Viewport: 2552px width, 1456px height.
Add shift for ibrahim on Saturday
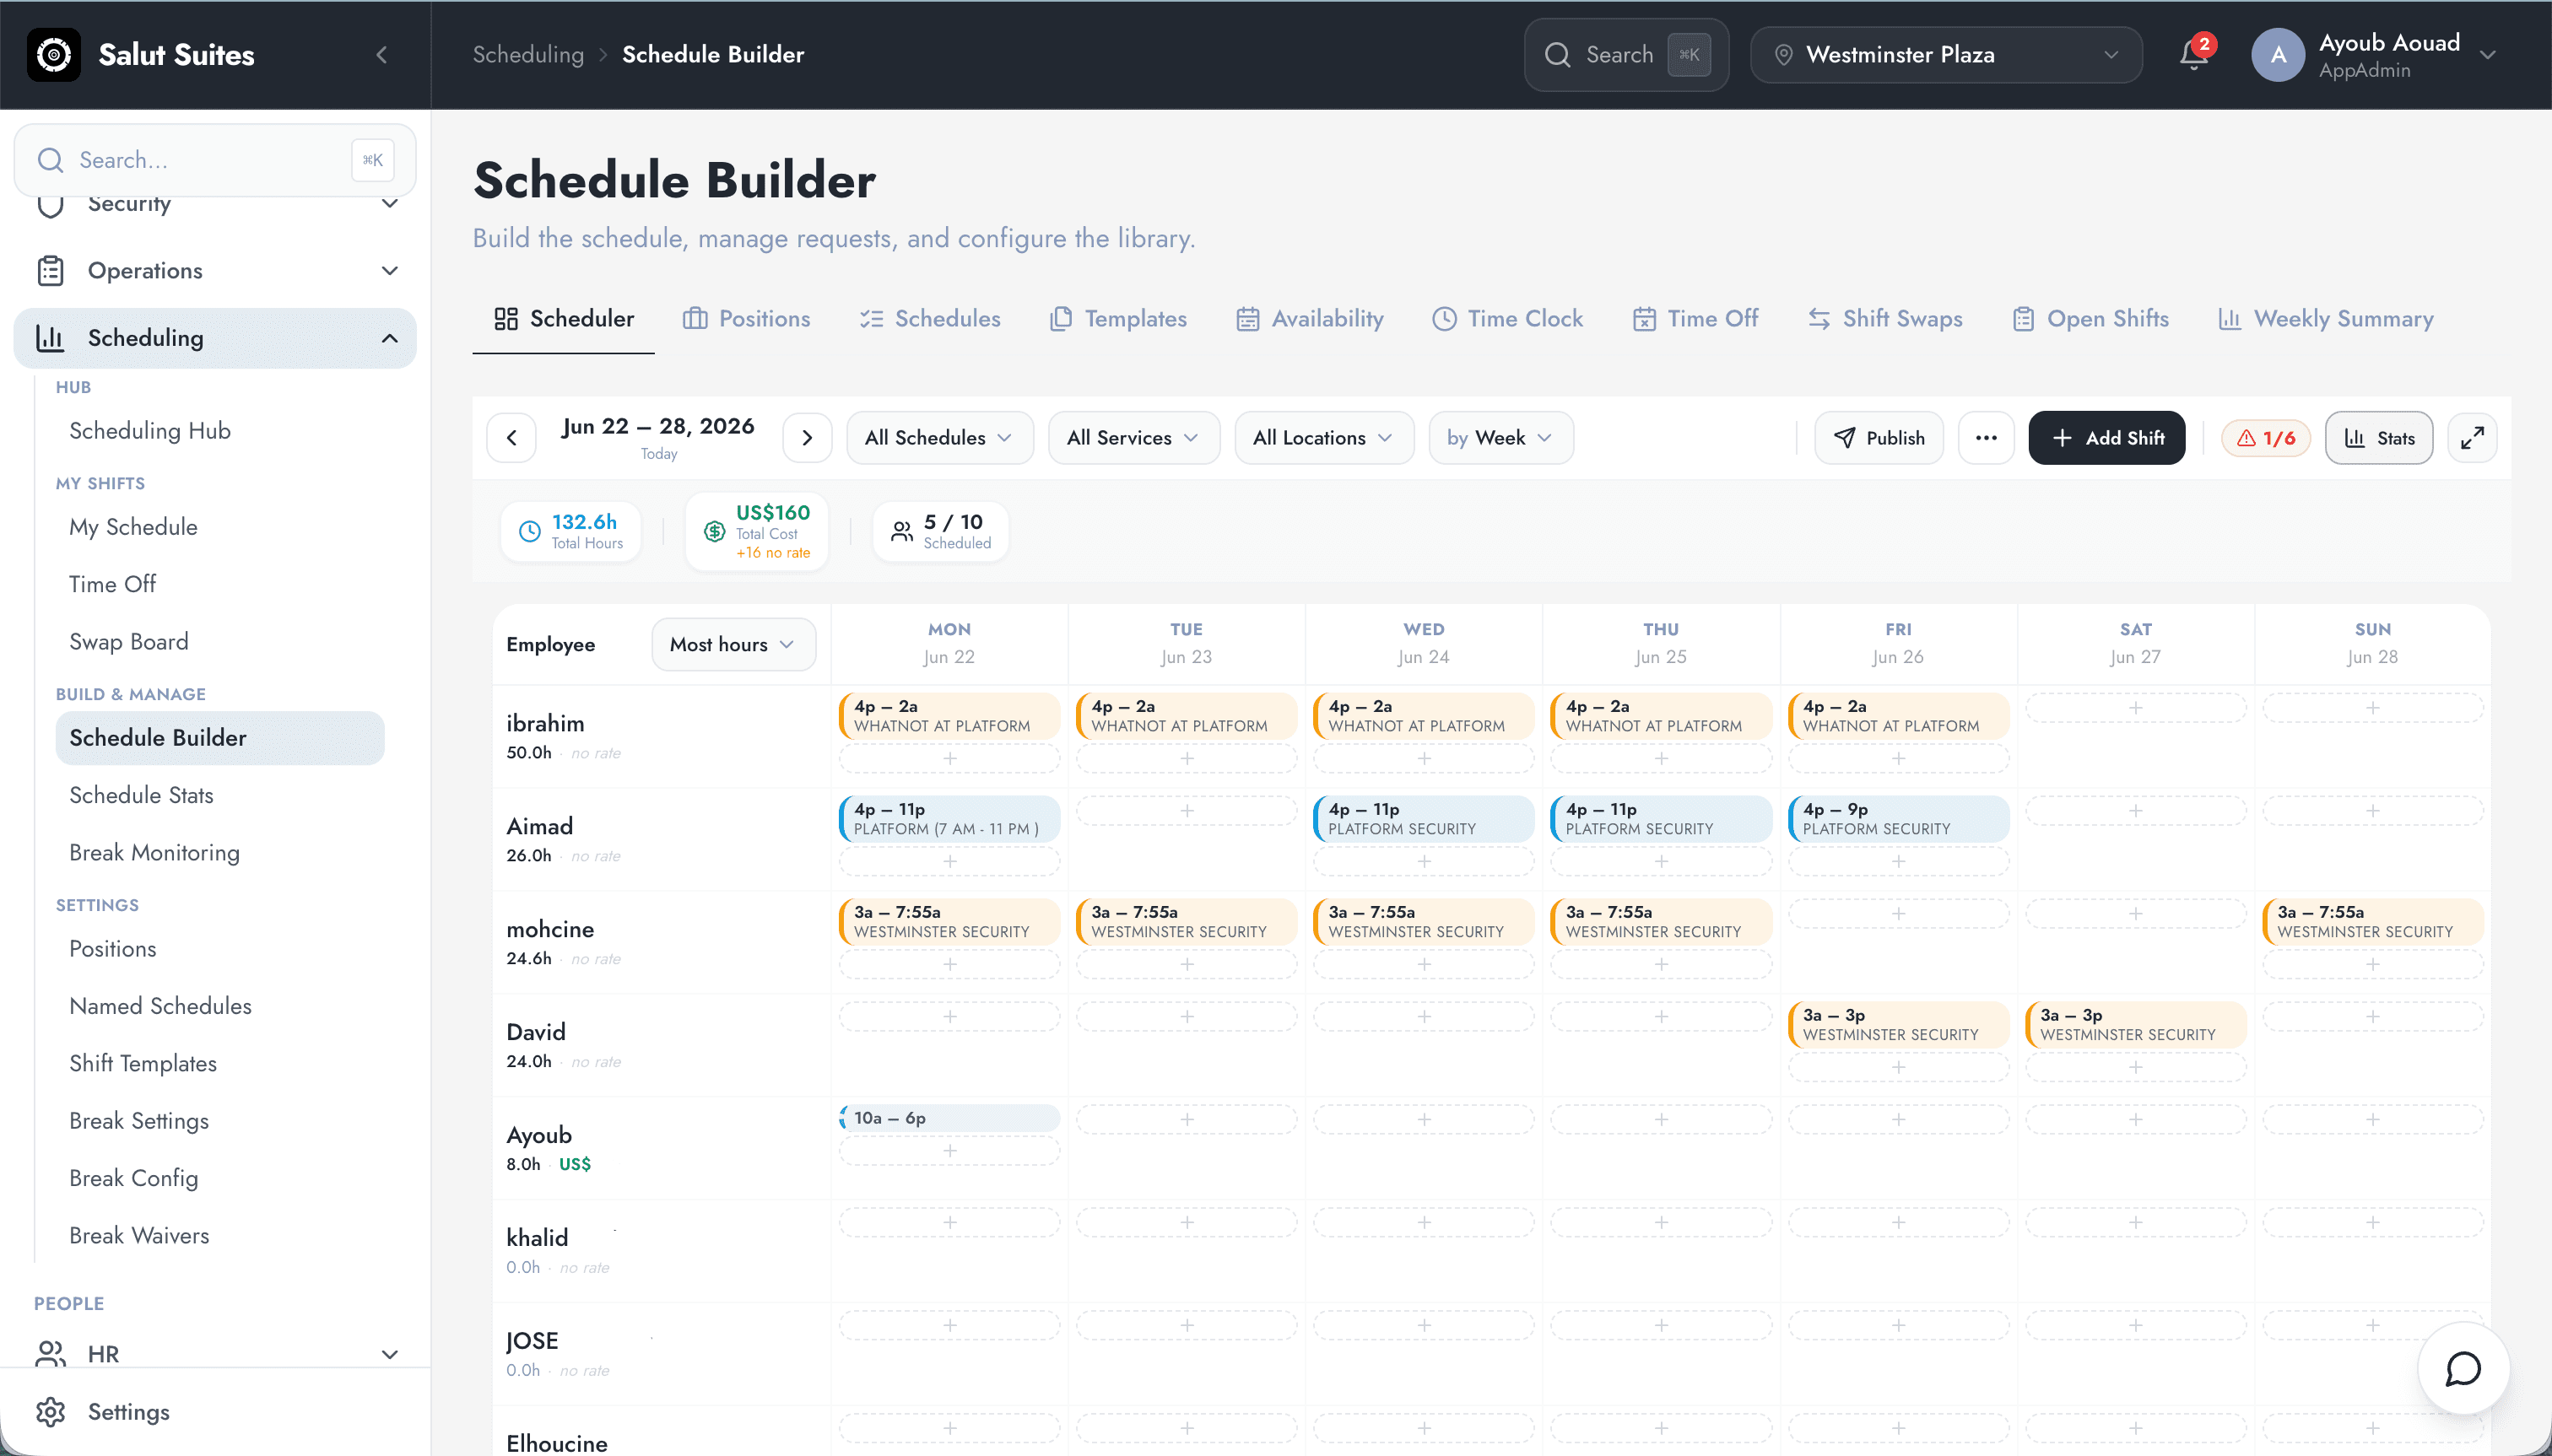(x=2135, y=708)
